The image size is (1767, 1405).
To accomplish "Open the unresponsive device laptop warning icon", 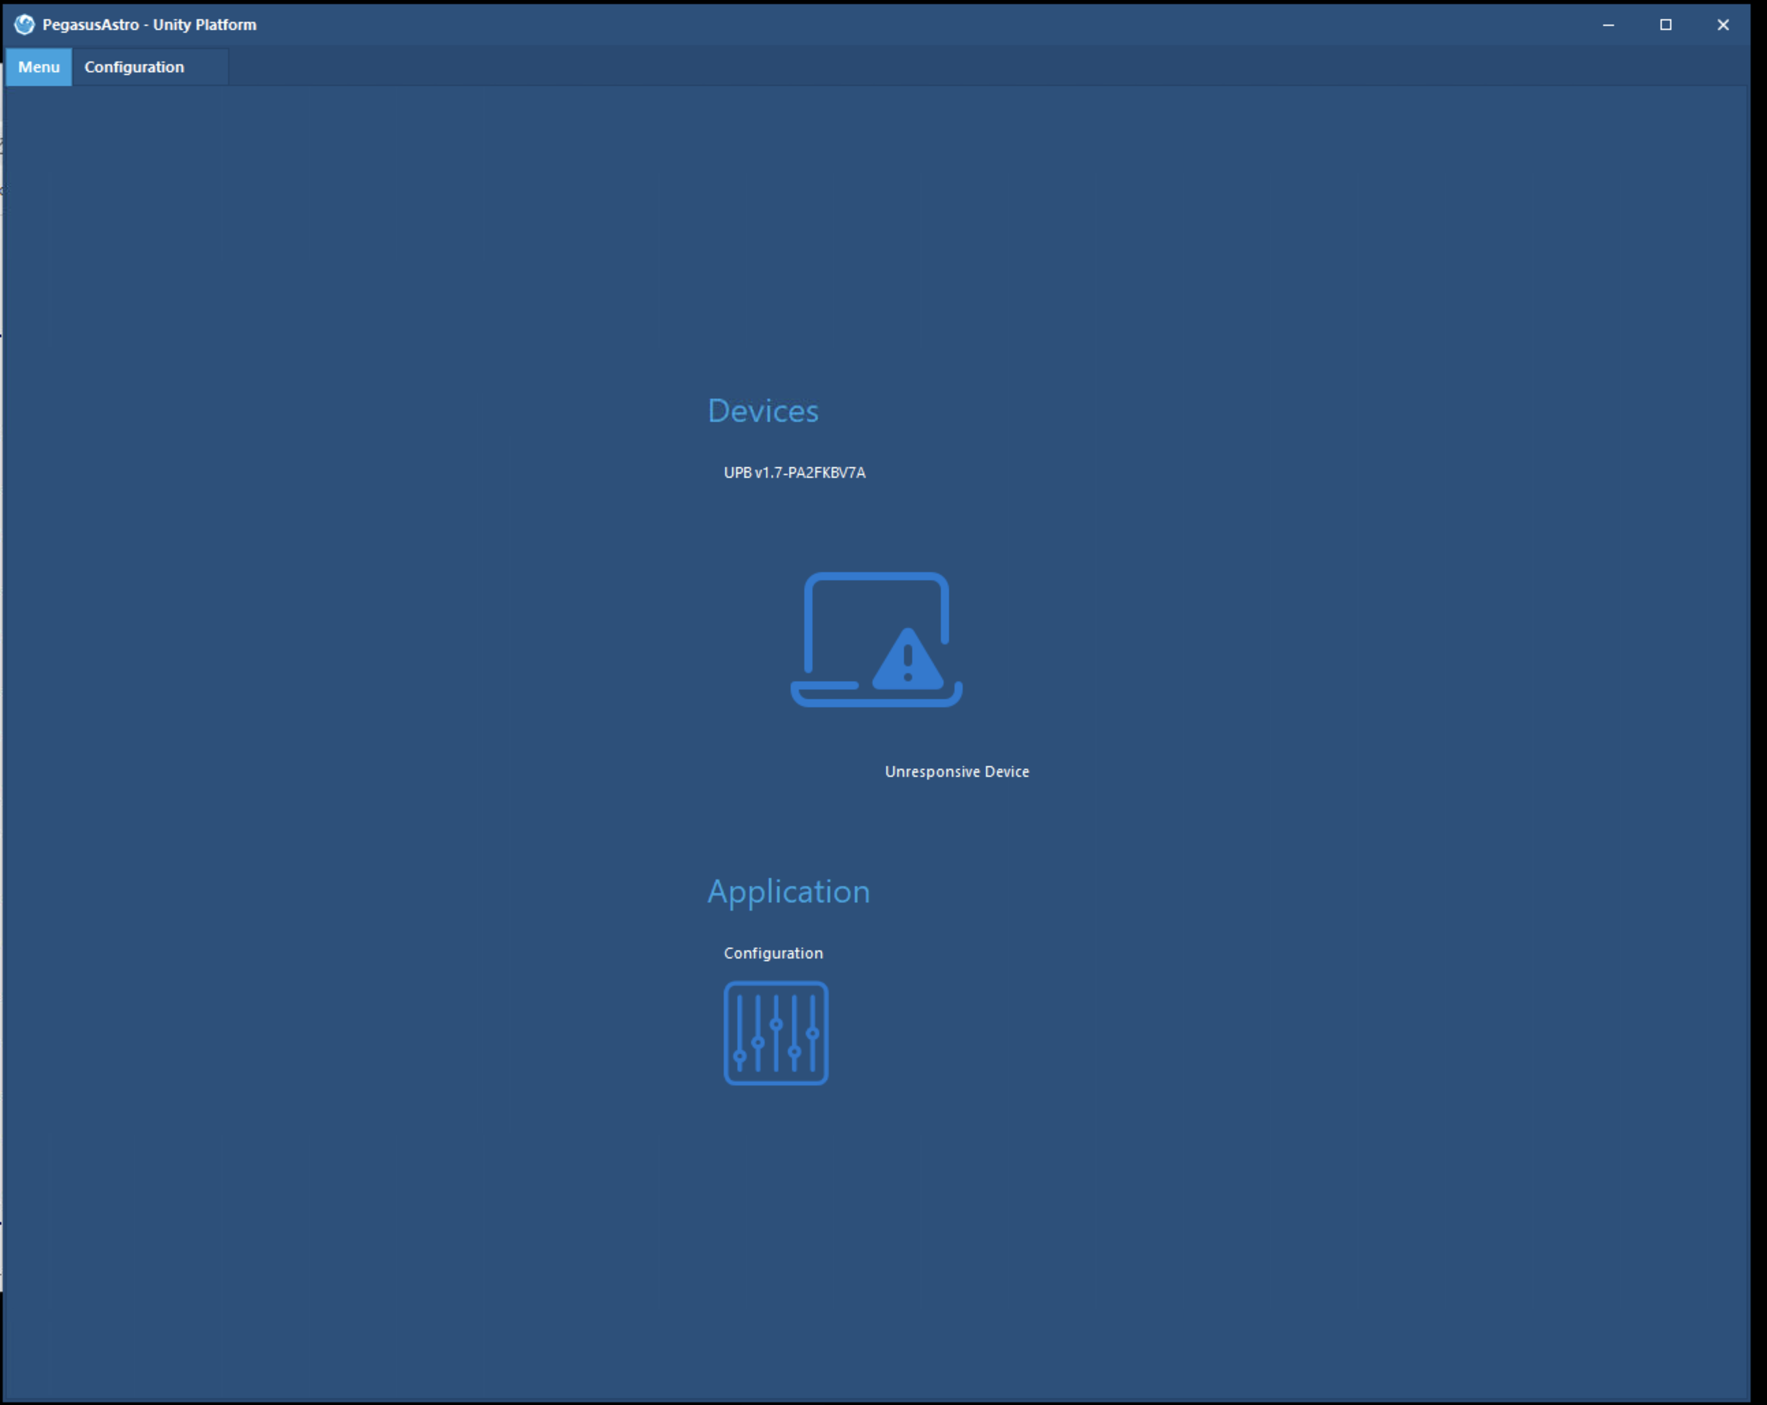I will click(x=876, y=640).
